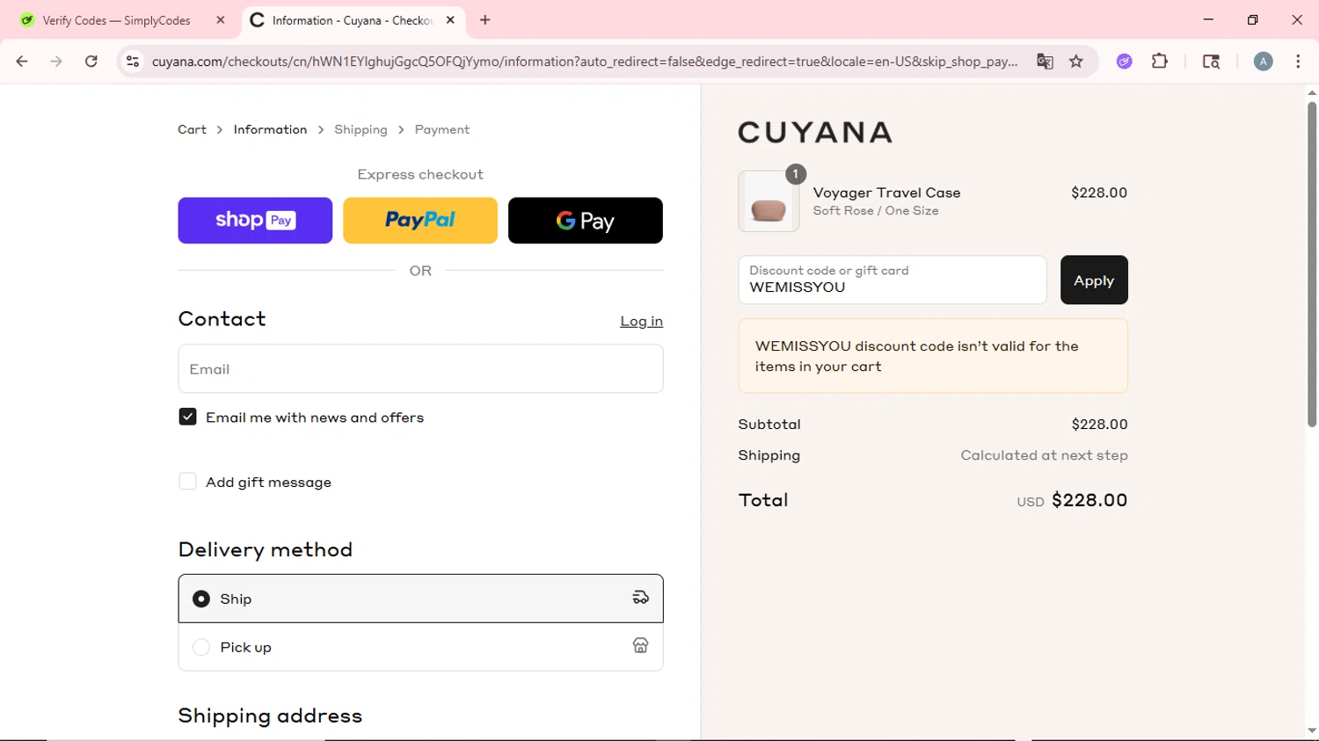
Task: Click the Soft Rose / One Size text
Action: tap(876, 211)
